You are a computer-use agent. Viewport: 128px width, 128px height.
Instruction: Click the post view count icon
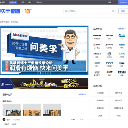72,119
